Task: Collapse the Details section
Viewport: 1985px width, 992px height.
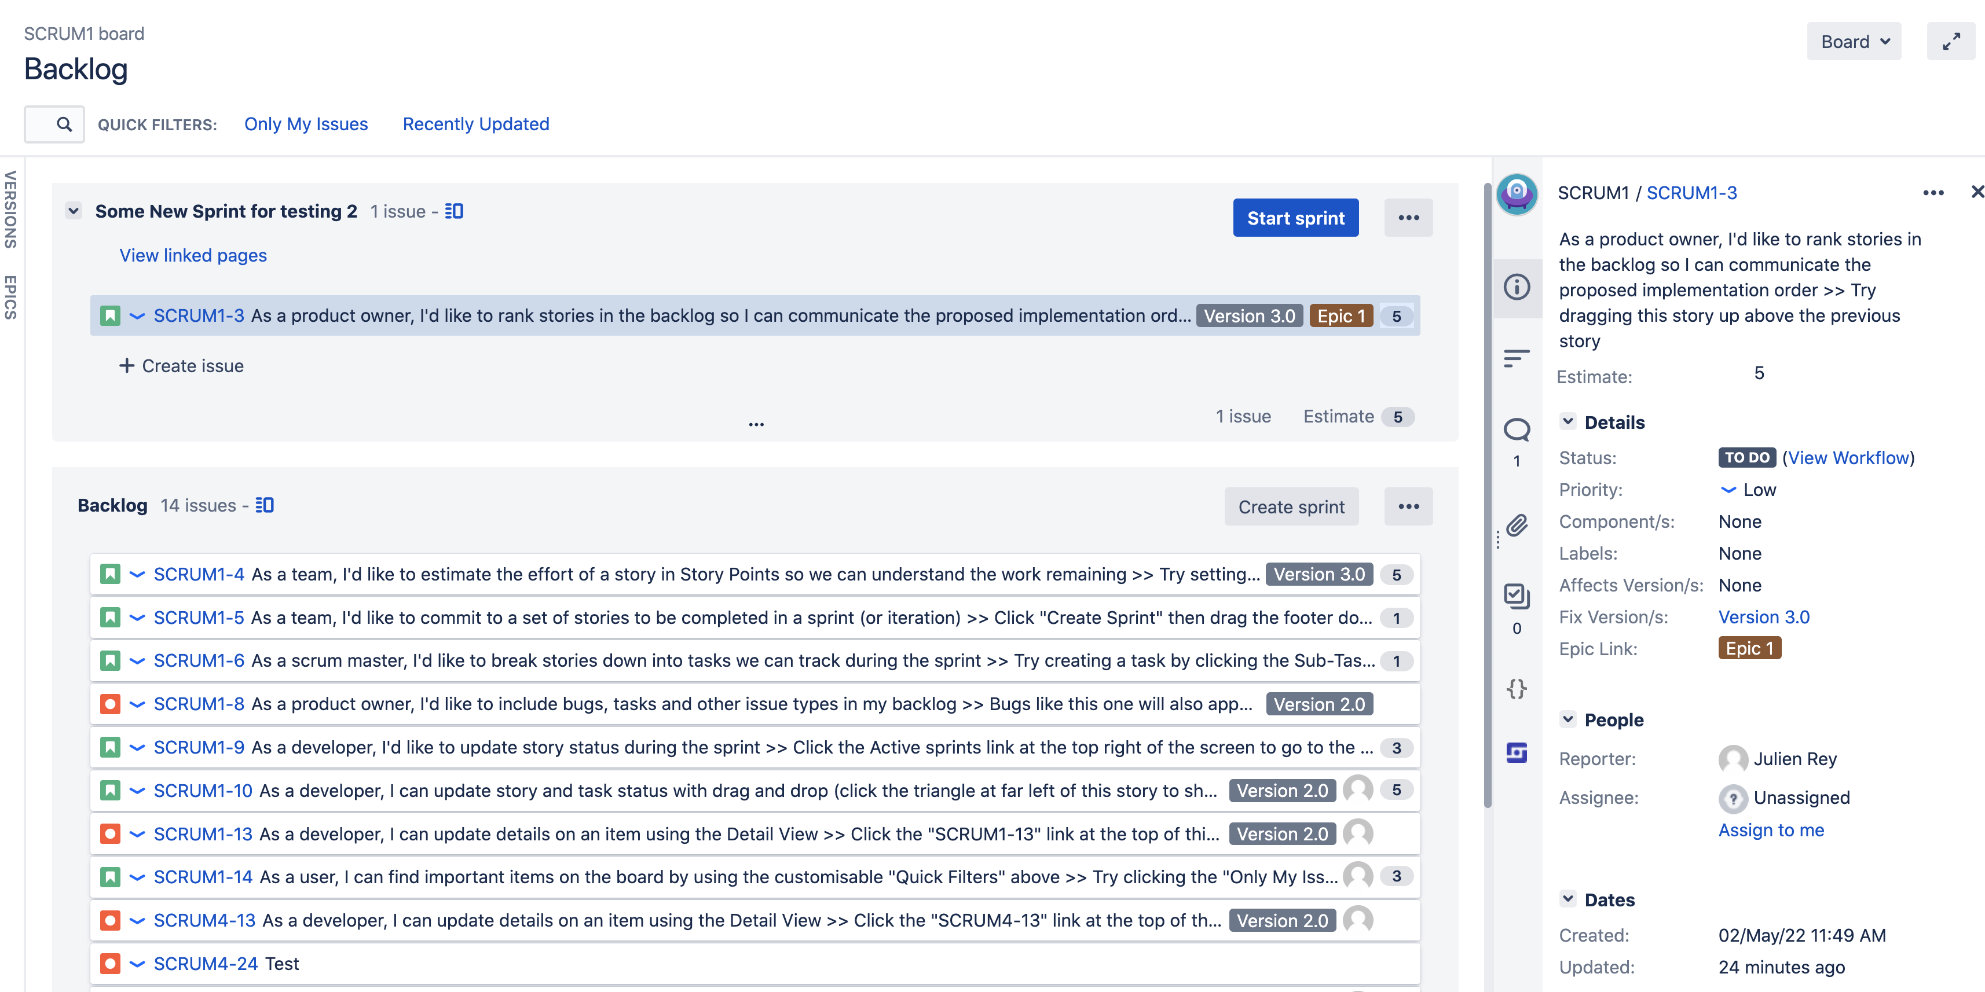Action: click(1568, 421)
